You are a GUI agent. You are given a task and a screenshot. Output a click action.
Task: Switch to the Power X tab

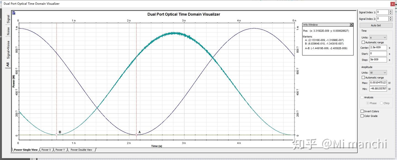click(x=46, y=150)
